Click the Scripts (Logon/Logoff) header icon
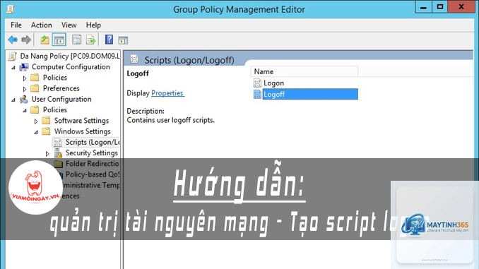The width and height of the screenshot is (479, 269). [134, 59]
